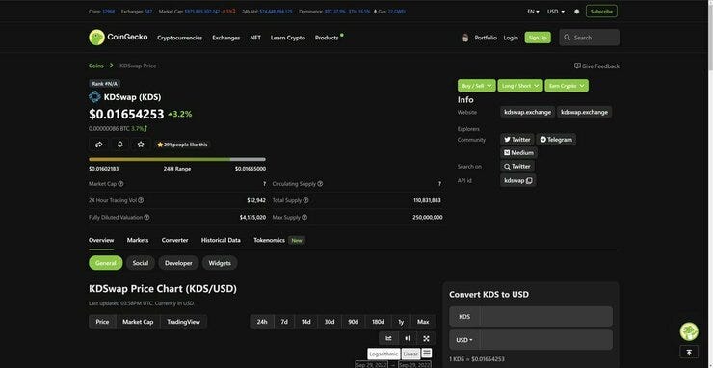Viewport: 713px width, 368px height.
Task: Open the Products nav menu
Action: click(327, 38)
